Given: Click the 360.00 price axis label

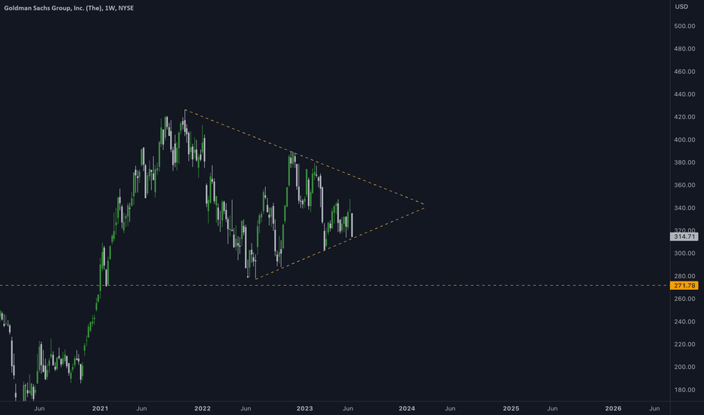Looking at the screenshot, I should (x=684, y=185).
